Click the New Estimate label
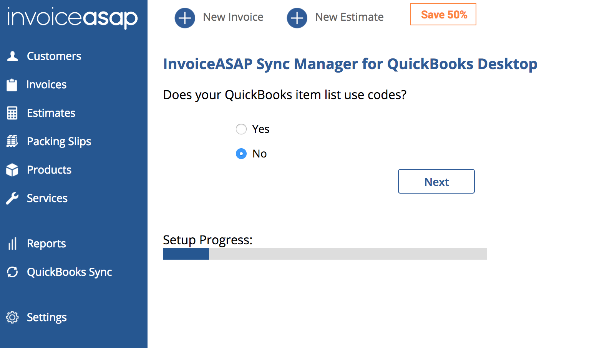Screen dimensions: 607x348 [349, 17]
